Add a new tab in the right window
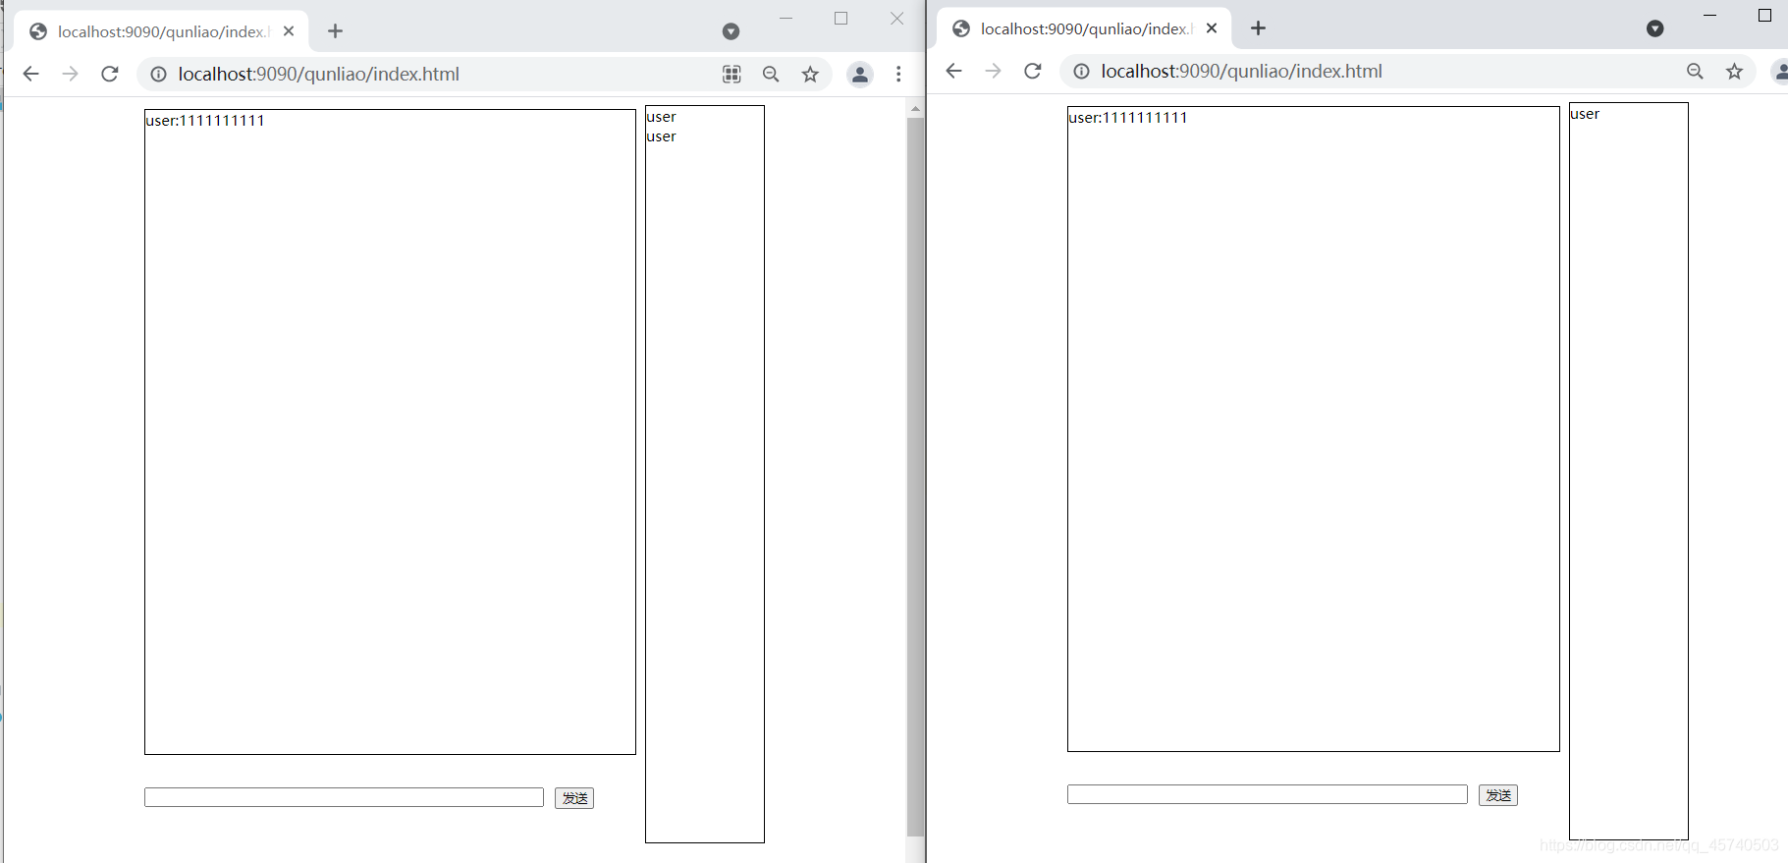Image resolution: width=1788 pixels, height=863 pixels. click(1259, 28)
